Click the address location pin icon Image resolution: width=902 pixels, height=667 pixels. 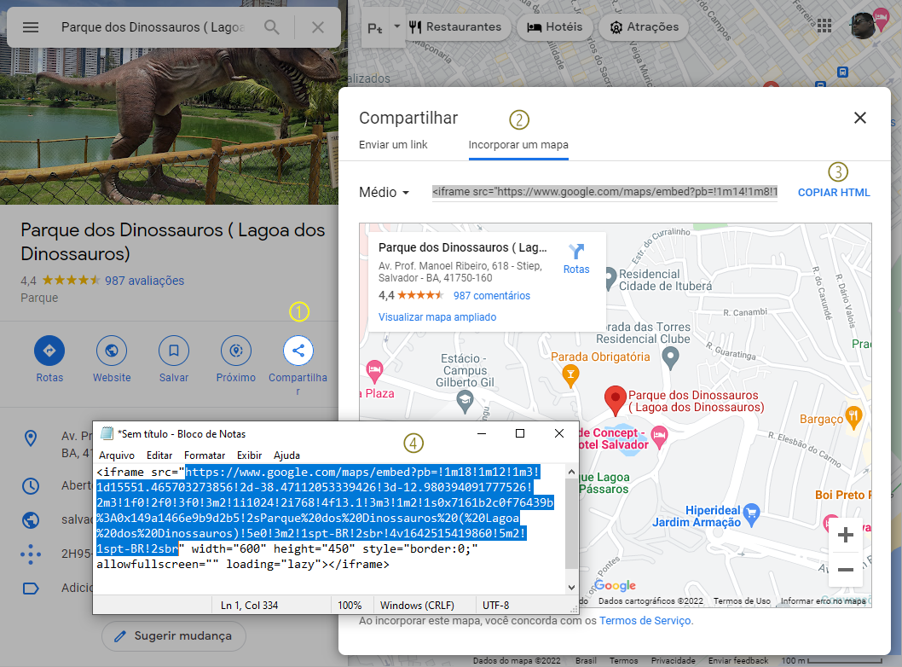click(31, 438)
